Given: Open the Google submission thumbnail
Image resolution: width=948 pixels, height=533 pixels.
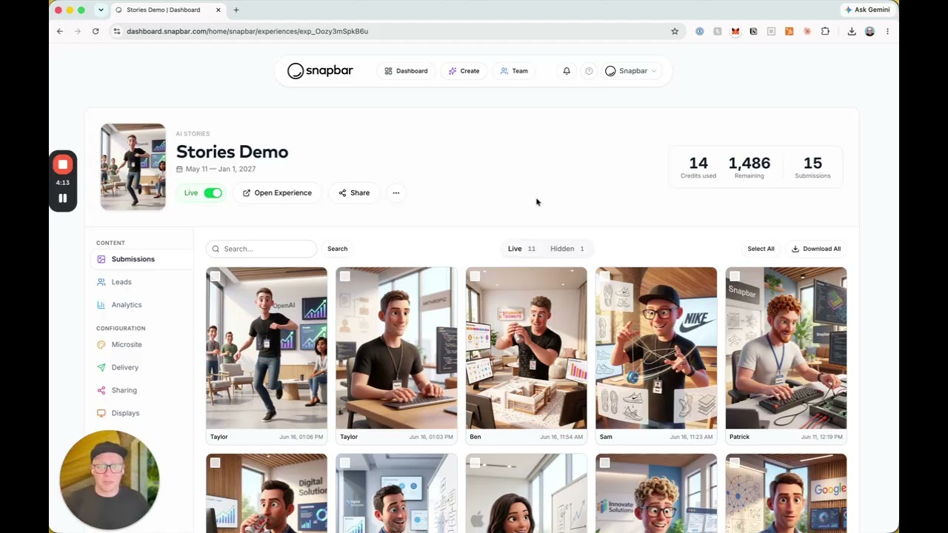Looking at the screenshot, I should (x=786, y=493).
